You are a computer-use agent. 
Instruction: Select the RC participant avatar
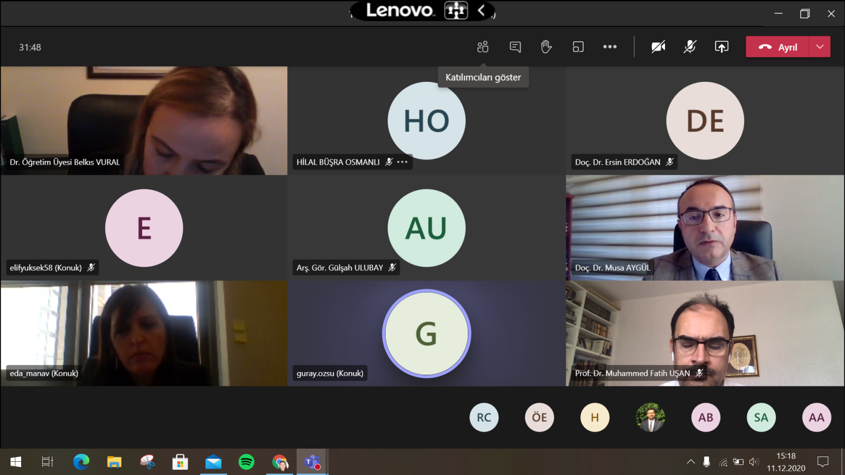(484, 417)
